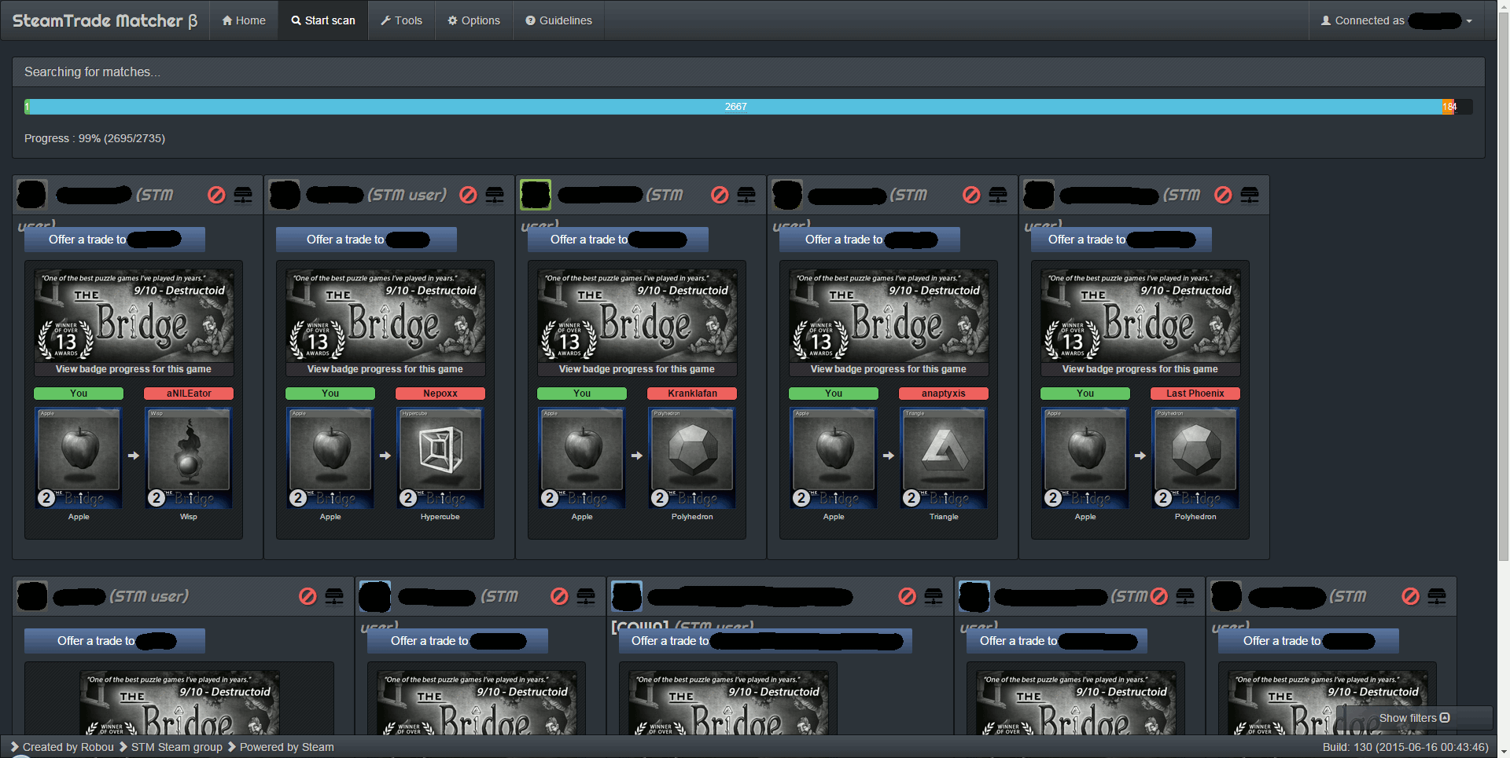Screen dimensions: 1510x758
Task: Click the user avatar above the Kranklafan trade
Action: coord(536,195)
